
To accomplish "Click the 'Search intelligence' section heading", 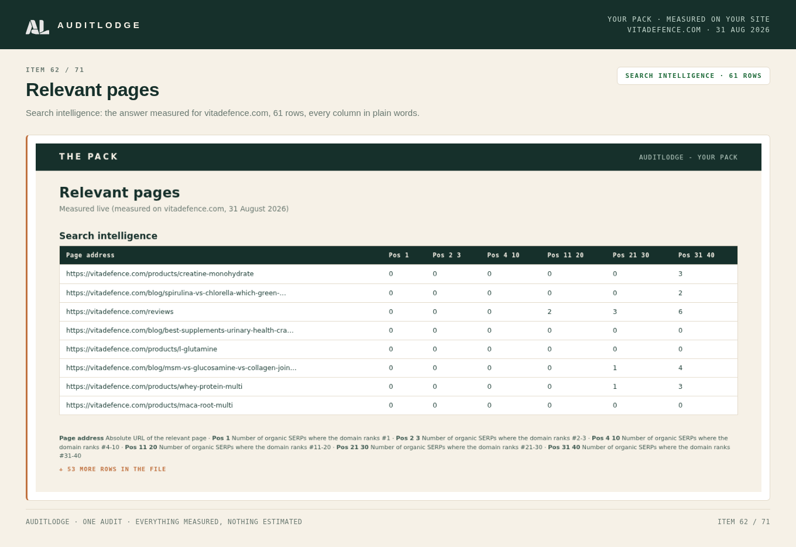I will point(108,236).
